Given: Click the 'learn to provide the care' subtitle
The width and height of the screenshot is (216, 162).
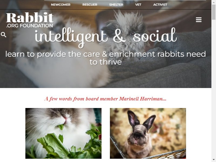Looking at the screenshot, I should tap(106, 58).
